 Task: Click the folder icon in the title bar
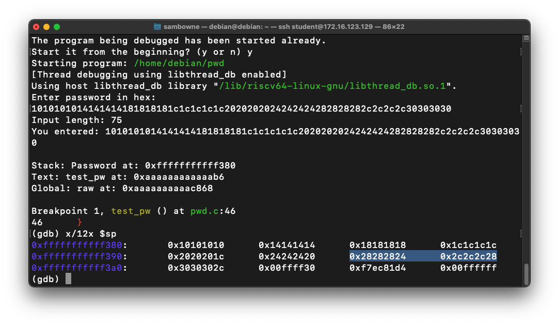point(157,27)
